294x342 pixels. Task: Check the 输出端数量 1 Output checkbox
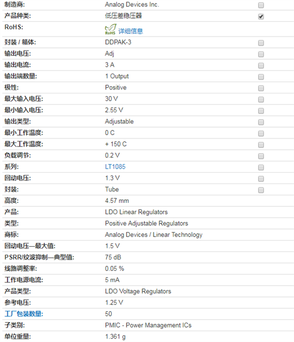(261, 77)
